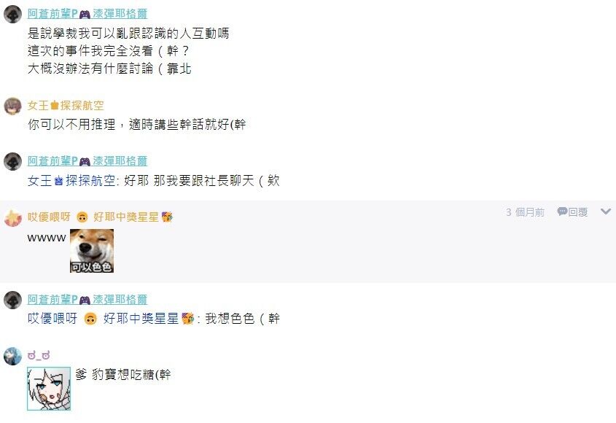Click avatar beside 好耶 那我要跟社長聊天 comment
The height and width of the screenshot is (423, 616).
point(12,162)
